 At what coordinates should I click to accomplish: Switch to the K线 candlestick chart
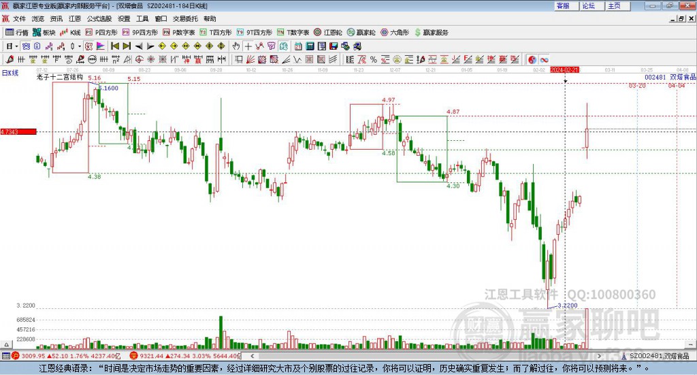pyautogui.click(x=70, y=33)
